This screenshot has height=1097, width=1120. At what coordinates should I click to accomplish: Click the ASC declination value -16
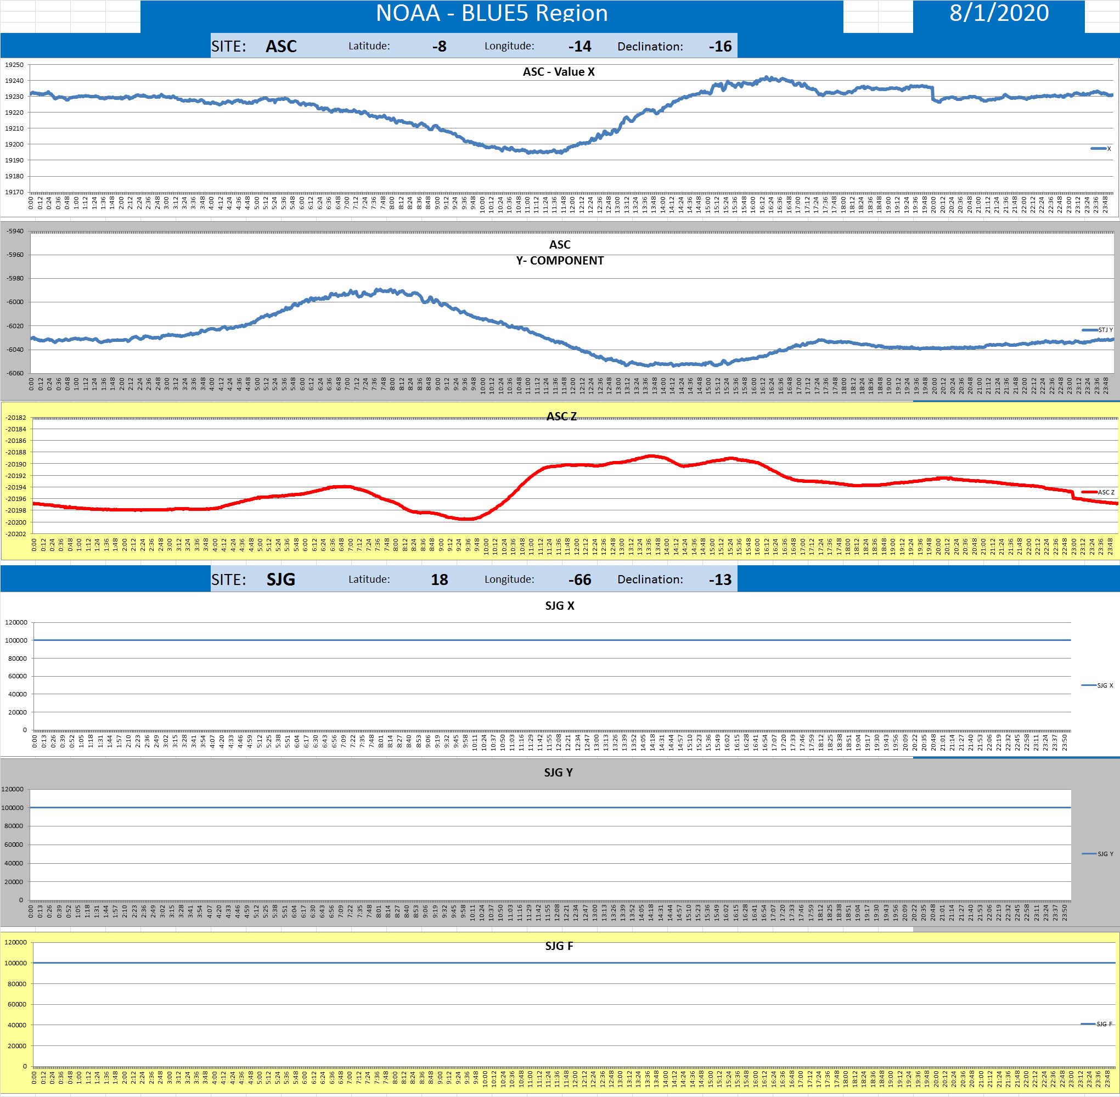point(719,46)
